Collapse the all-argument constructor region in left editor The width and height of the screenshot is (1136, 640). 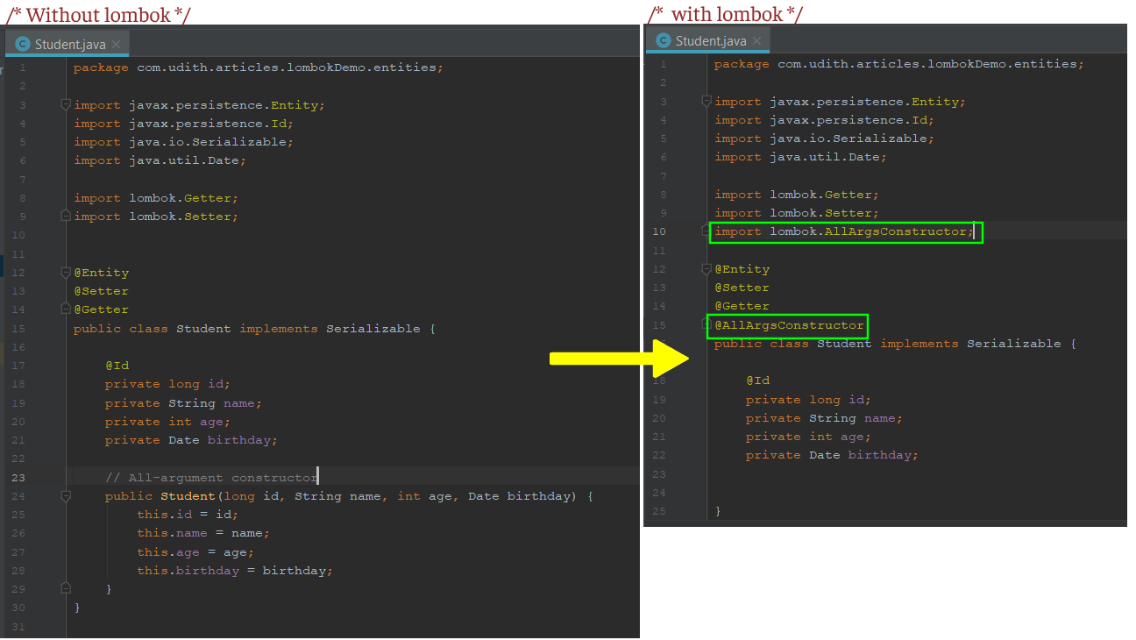tap(66, 495)
